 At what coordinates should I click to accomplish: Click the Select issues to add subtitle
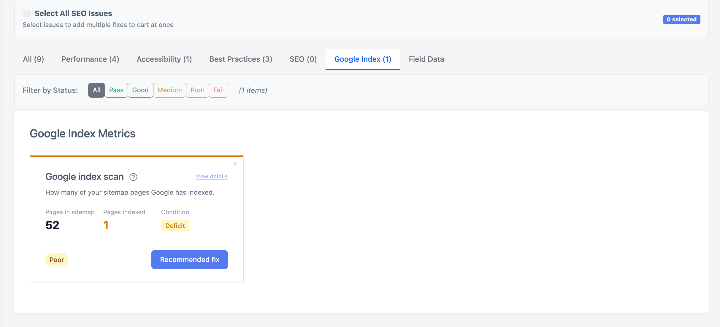(98, 25)
